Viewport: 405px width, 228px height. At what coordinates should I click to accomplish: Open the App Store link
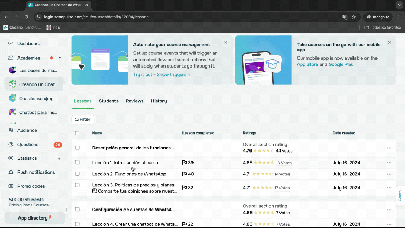307,64
